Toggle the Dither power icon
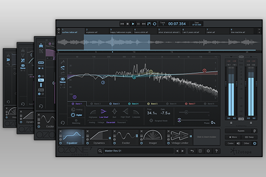 (255, 143)
